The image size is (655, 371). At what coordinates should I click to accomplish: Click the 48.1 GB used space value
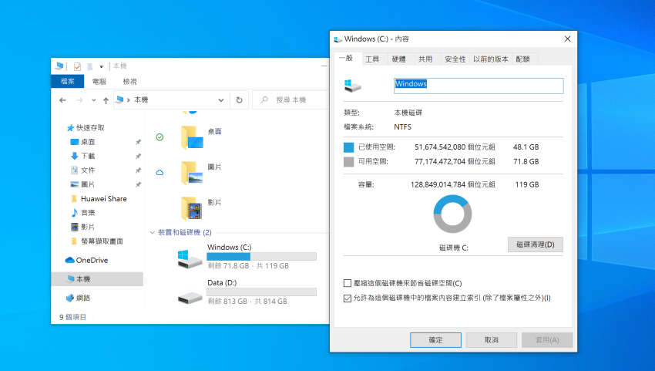(x=526, y=147)
